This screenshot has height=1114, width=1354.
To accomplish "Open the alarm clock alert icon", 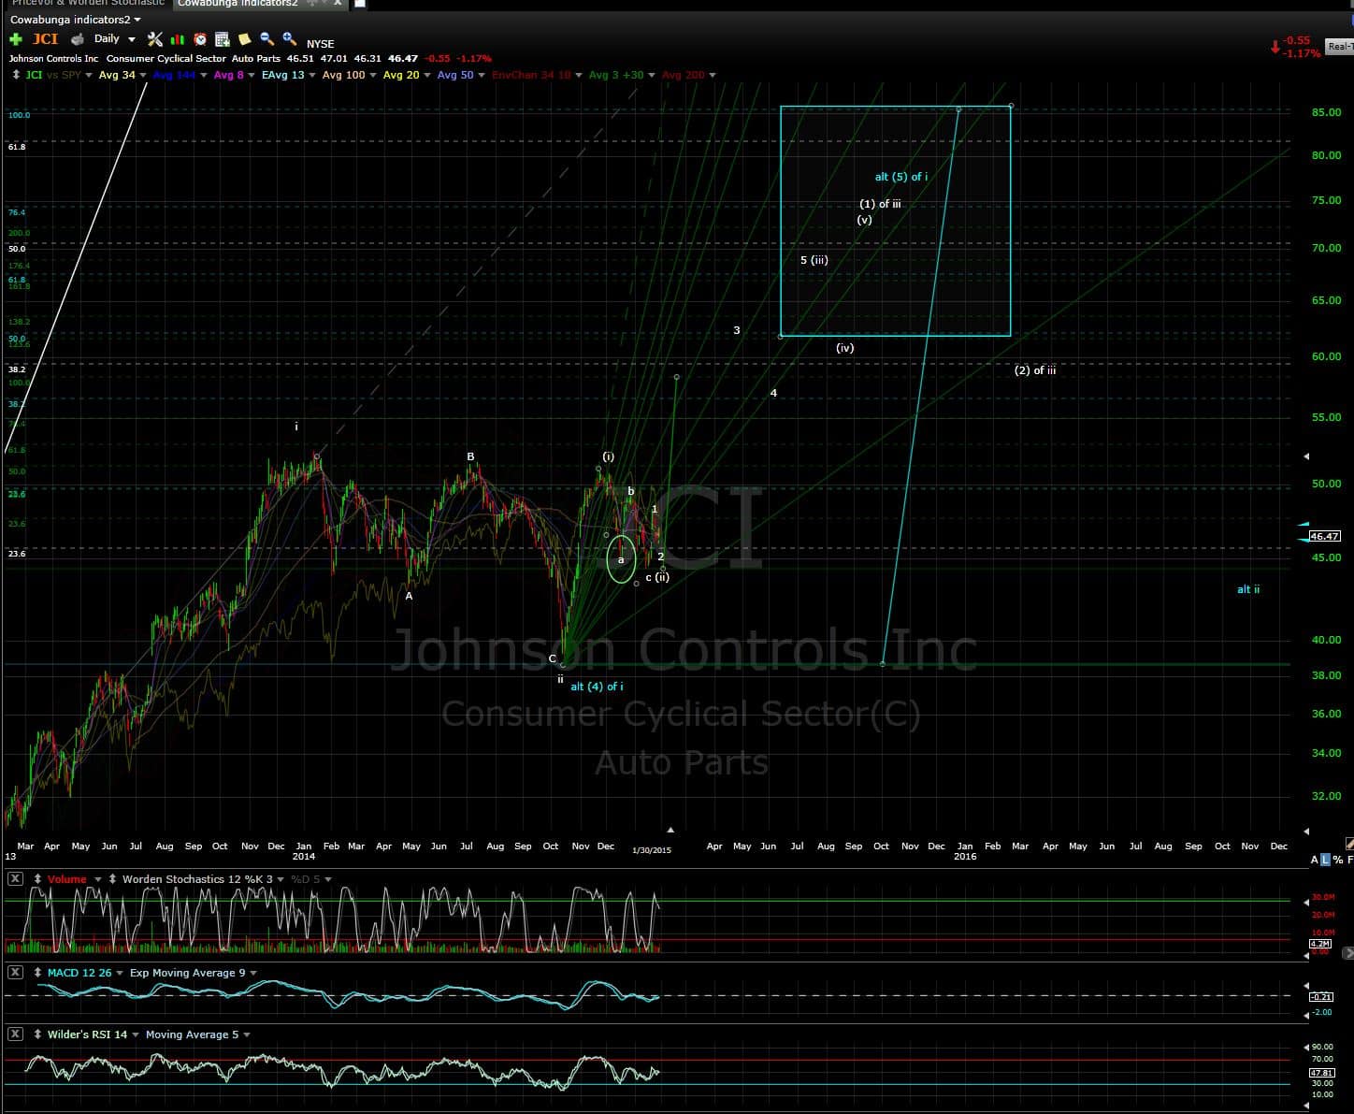I will 200,39.
